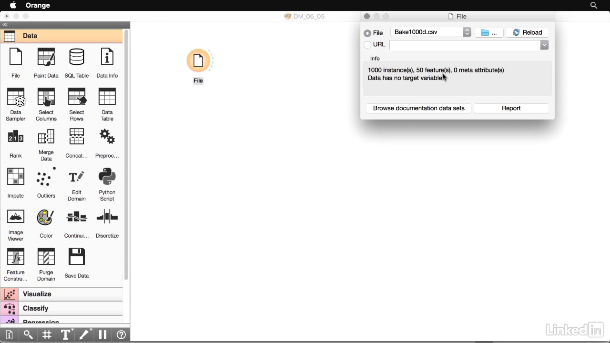Add the SQL Table widget
610x343 pixels.
77,62
